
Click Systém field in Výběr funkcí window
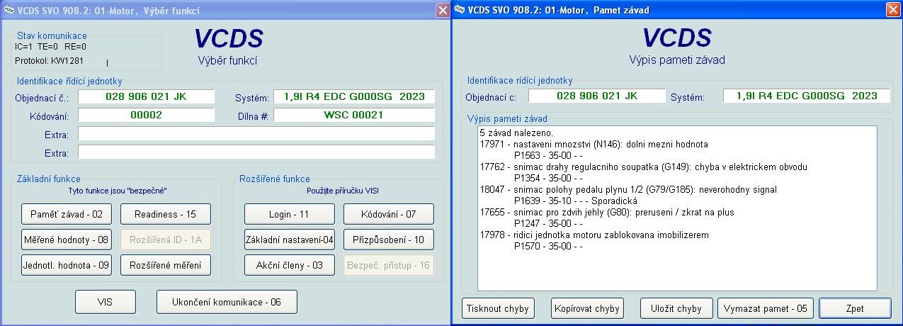(354, 96)
